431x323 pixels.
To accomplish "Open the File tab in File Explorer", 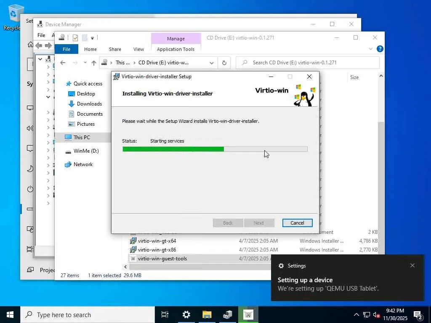I will [66, 49].
